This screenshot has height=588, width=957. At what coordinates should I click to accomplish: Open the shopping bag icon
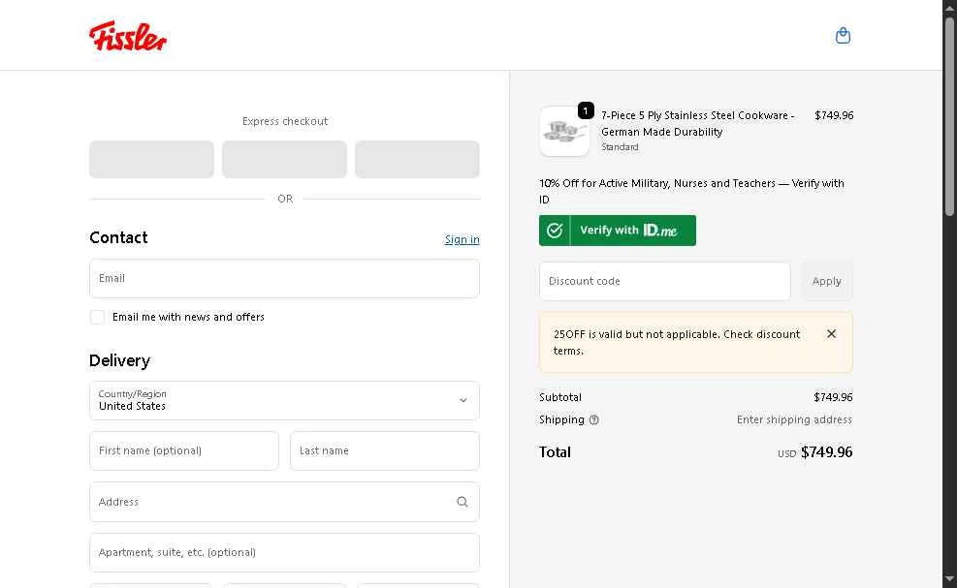(x=843, y=36)
